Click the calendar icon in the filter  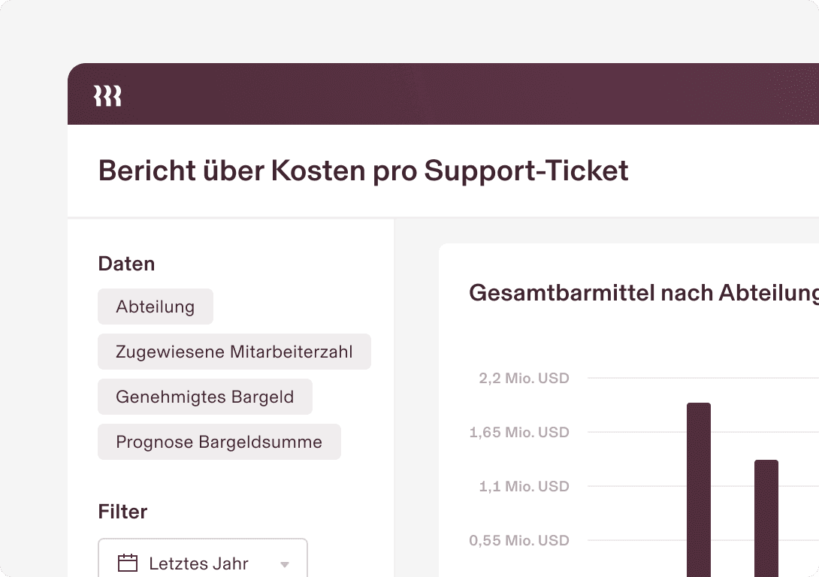point(128,563)
